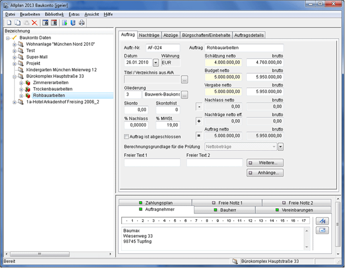
Task: Click the icon below the font button
Action: tap(323, 231)
